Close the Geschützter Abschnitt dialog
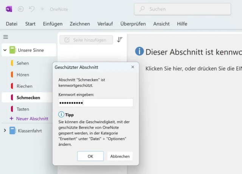The height and width of the screenshot is (174, 242). 133,67
